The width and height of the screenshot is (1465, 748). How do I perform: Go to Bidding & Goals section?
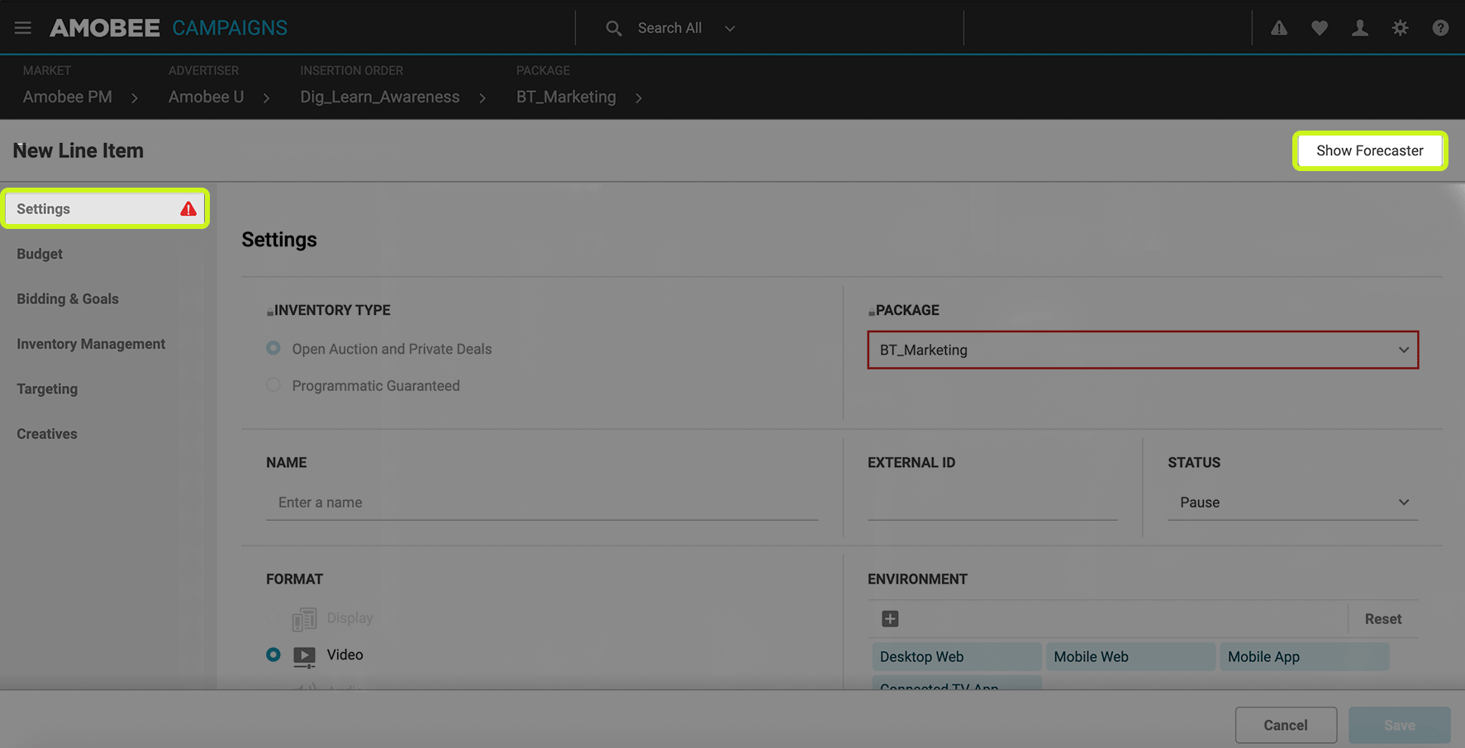click(x=68, y=299)
